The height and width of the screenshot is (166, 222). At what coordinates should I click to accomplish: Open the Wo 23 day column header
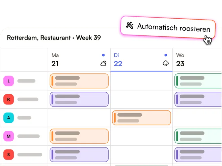[197, 60]
